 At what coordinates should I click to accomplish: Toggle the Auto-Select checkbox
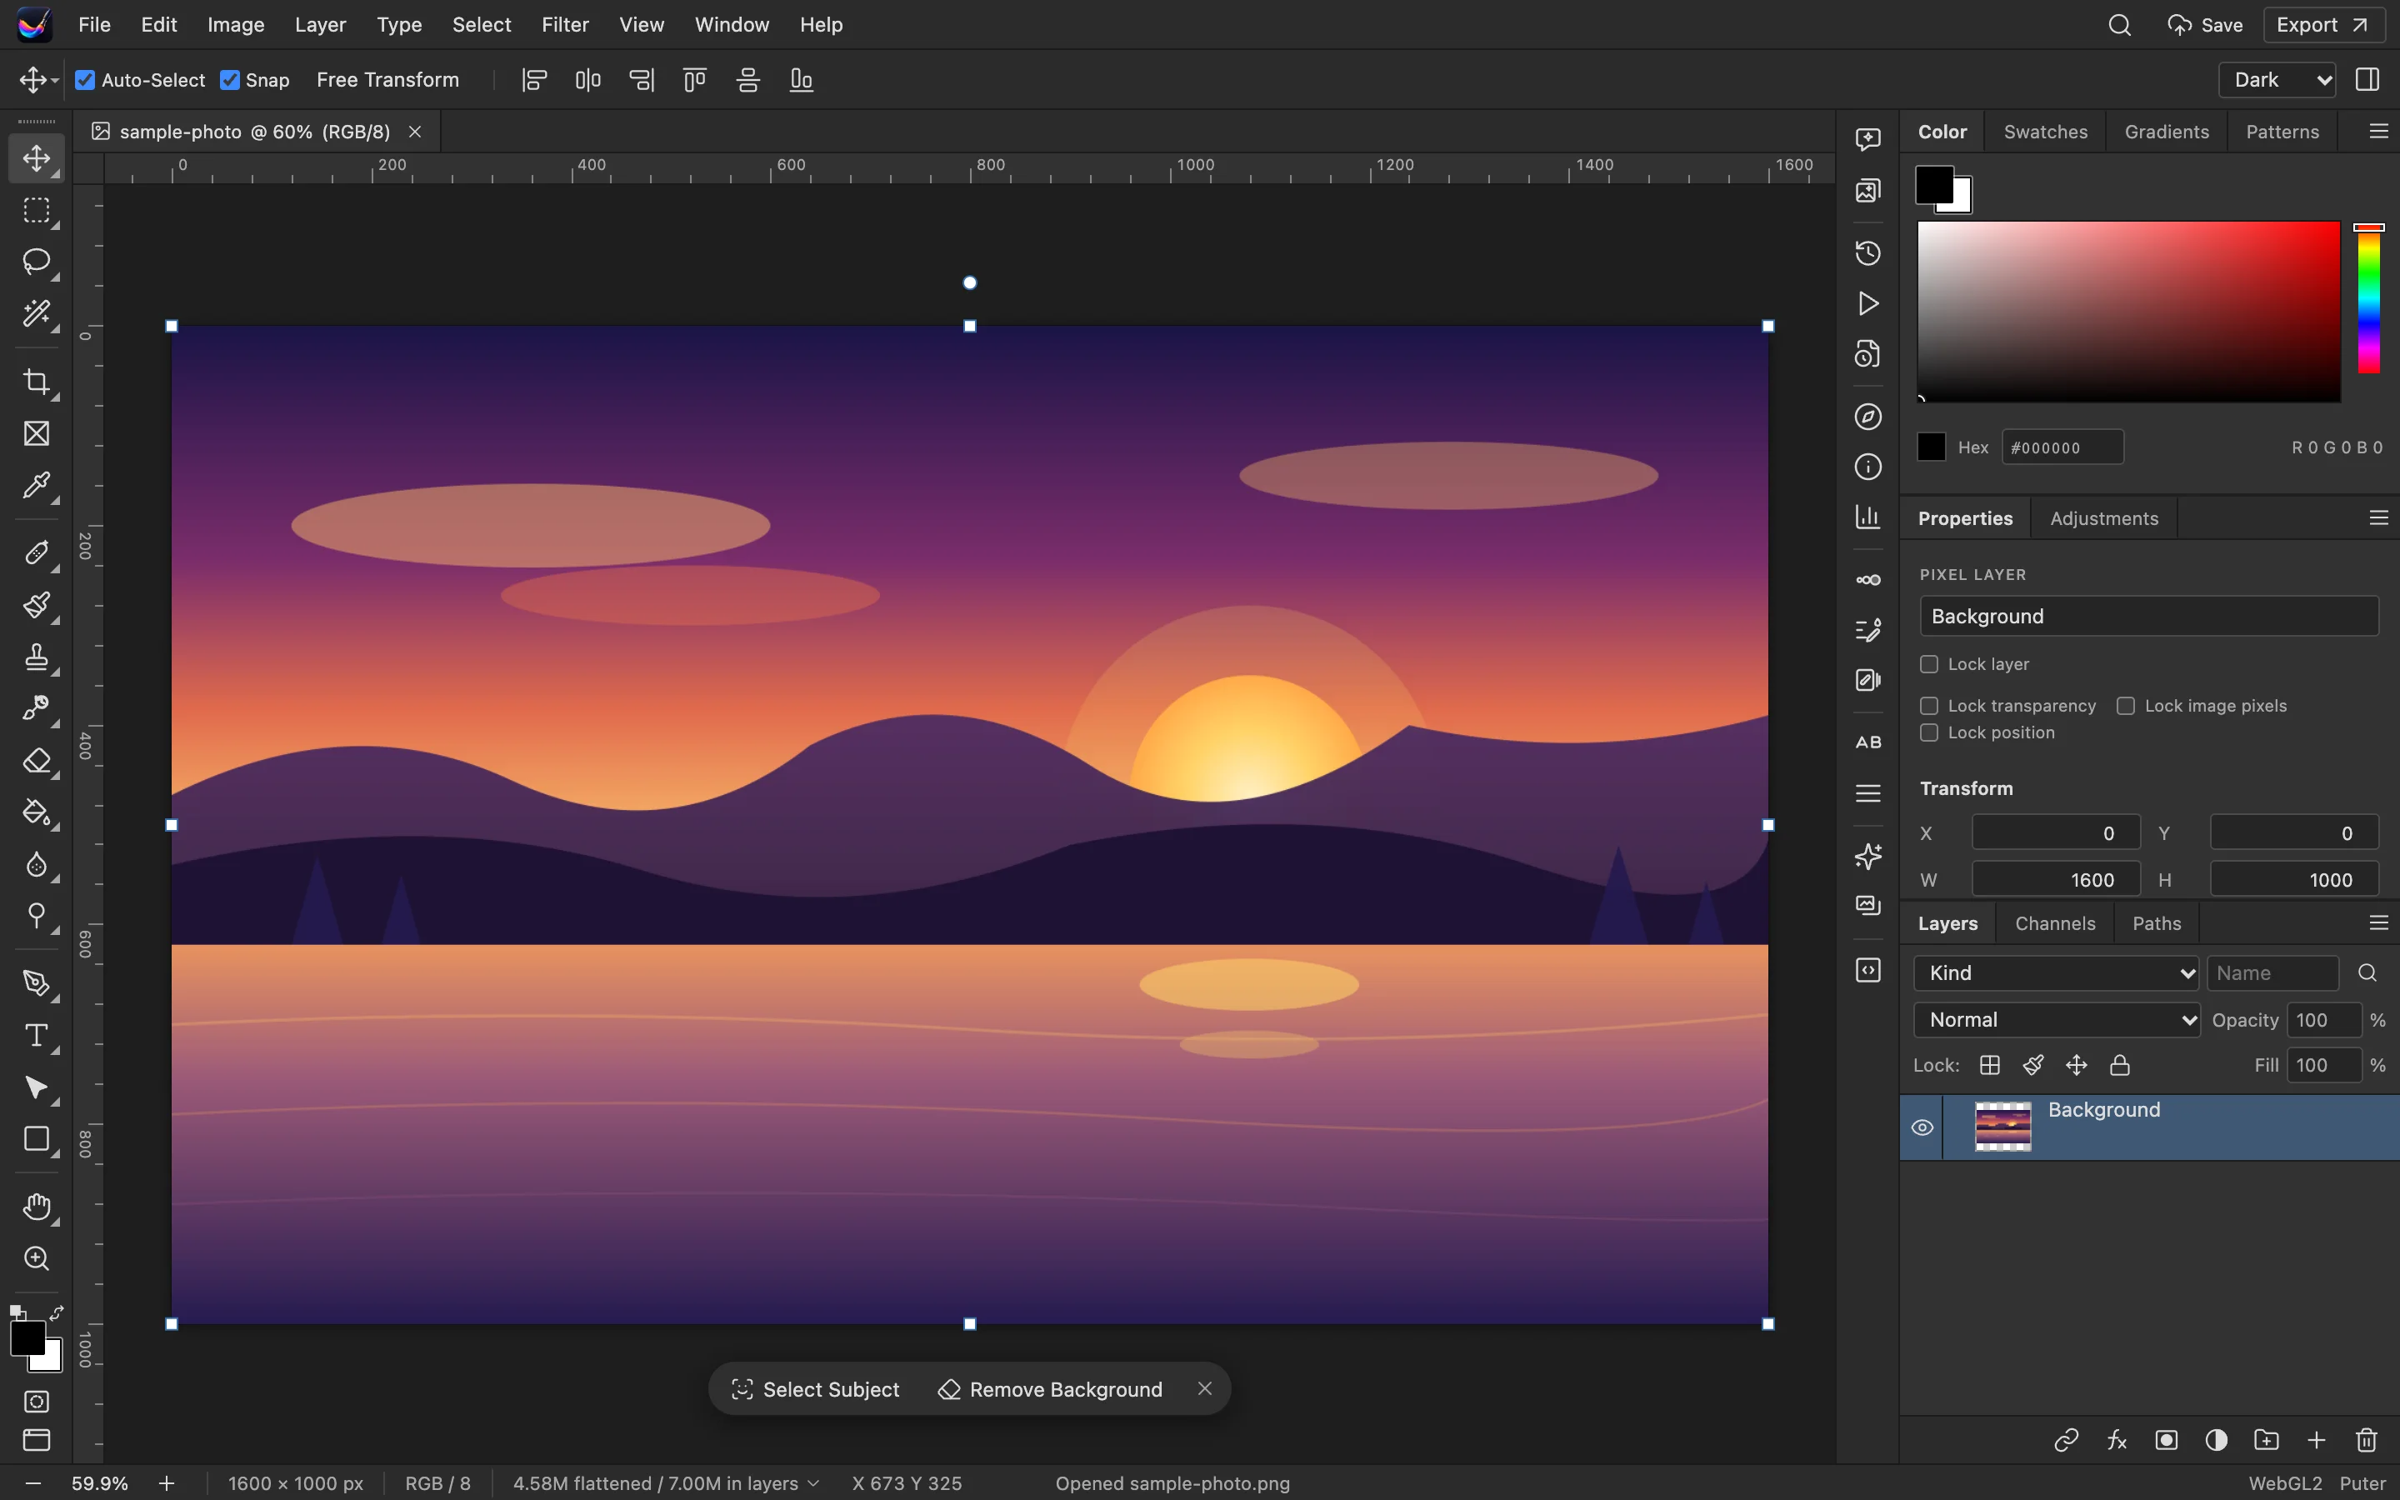point(85,80)
